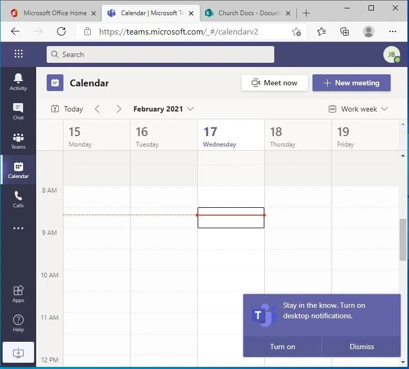Turn on desktop notifications
Screen dimensions: 409x369
coord(283,346)
